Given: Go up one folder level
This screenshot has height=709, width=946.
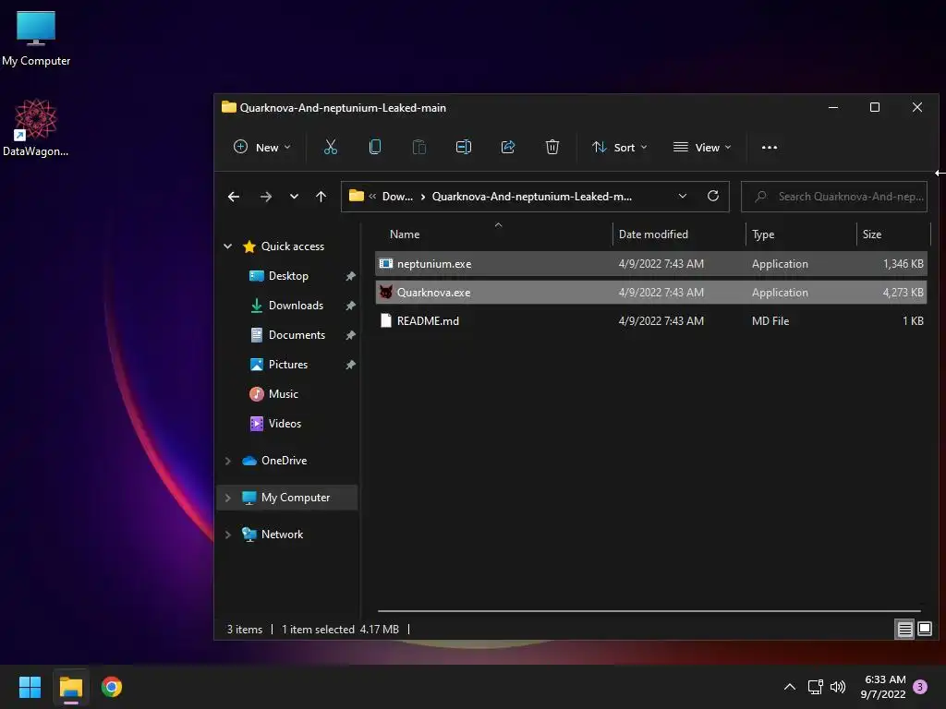Looking at the screenshot, I should click(x=321, y=197).
